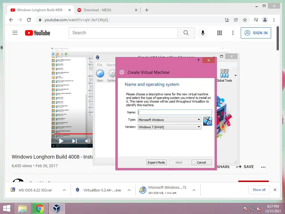Image resolution: width=285 pixels, height=214 pixels.
Task: Open YouTube hamburger guide menu
Action: pos(15,33)
